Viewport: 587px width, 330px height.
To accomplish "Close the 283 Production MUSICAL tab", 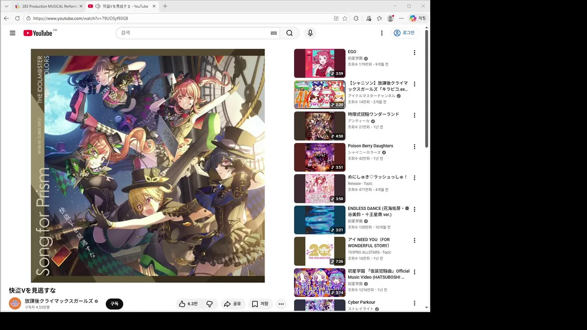I will tap(81, 6).
